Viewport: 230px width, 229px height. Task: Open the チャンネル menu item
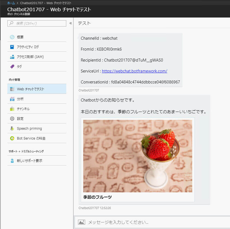click(x=37, y=109)
